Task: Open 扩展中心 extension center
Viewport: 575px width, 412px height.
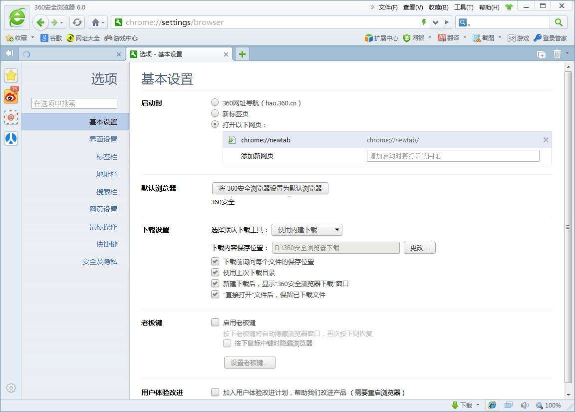Action: coord(381,38)
